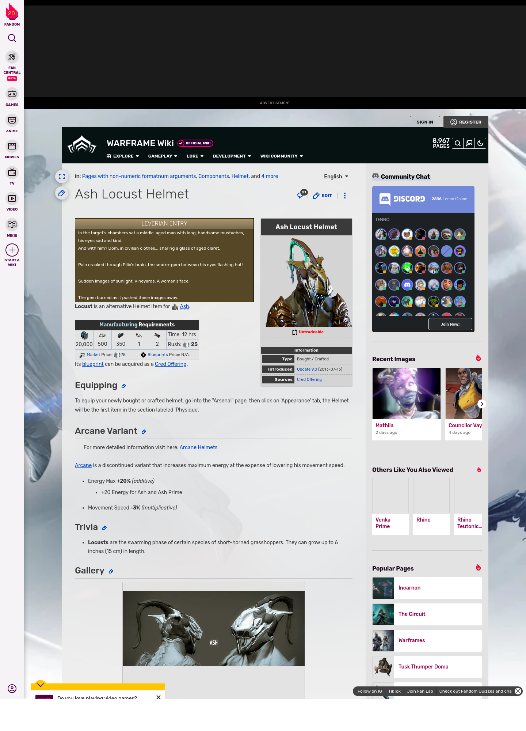
Task: Open the Cred Offering link in article text
Action: 171,364
